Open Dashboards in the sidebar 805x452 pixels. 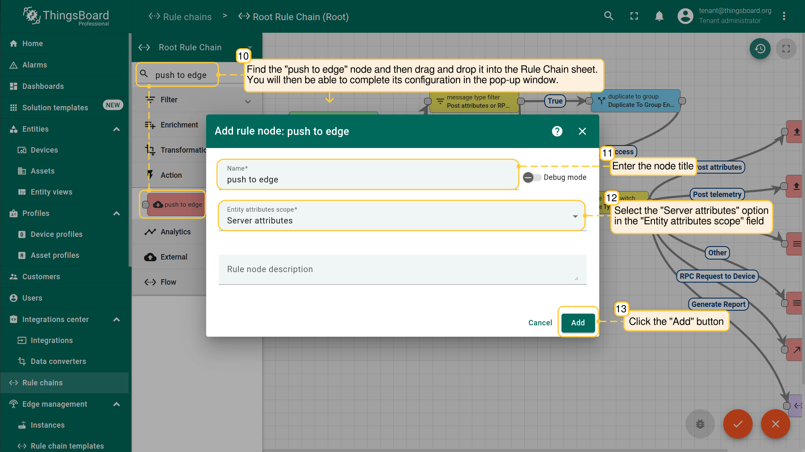[43, 86]
